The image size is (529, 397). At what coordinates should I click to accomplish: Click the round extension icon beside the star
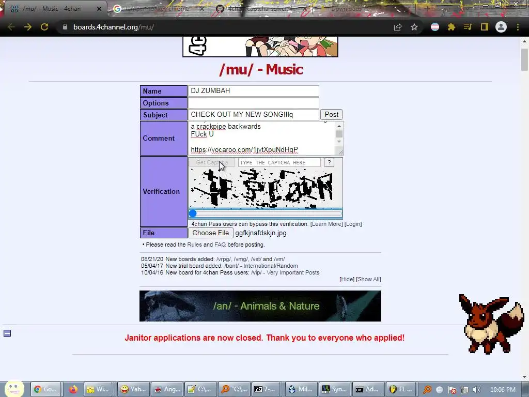coord(435,27)
